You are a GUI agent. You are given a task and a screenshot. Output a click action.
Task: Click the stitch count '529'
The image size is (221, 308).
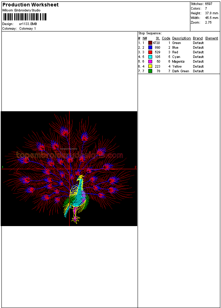158,52
